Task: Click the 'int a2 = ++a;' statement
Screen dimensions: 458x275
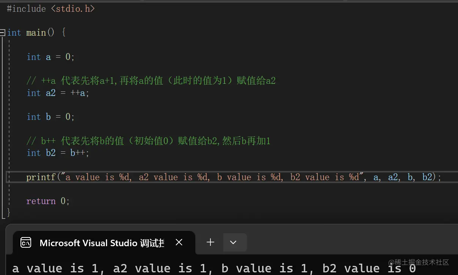Action: pos(58,93)
